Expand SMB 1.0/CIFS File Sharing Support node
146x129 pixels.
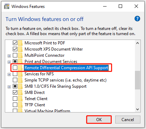(9, 87)
